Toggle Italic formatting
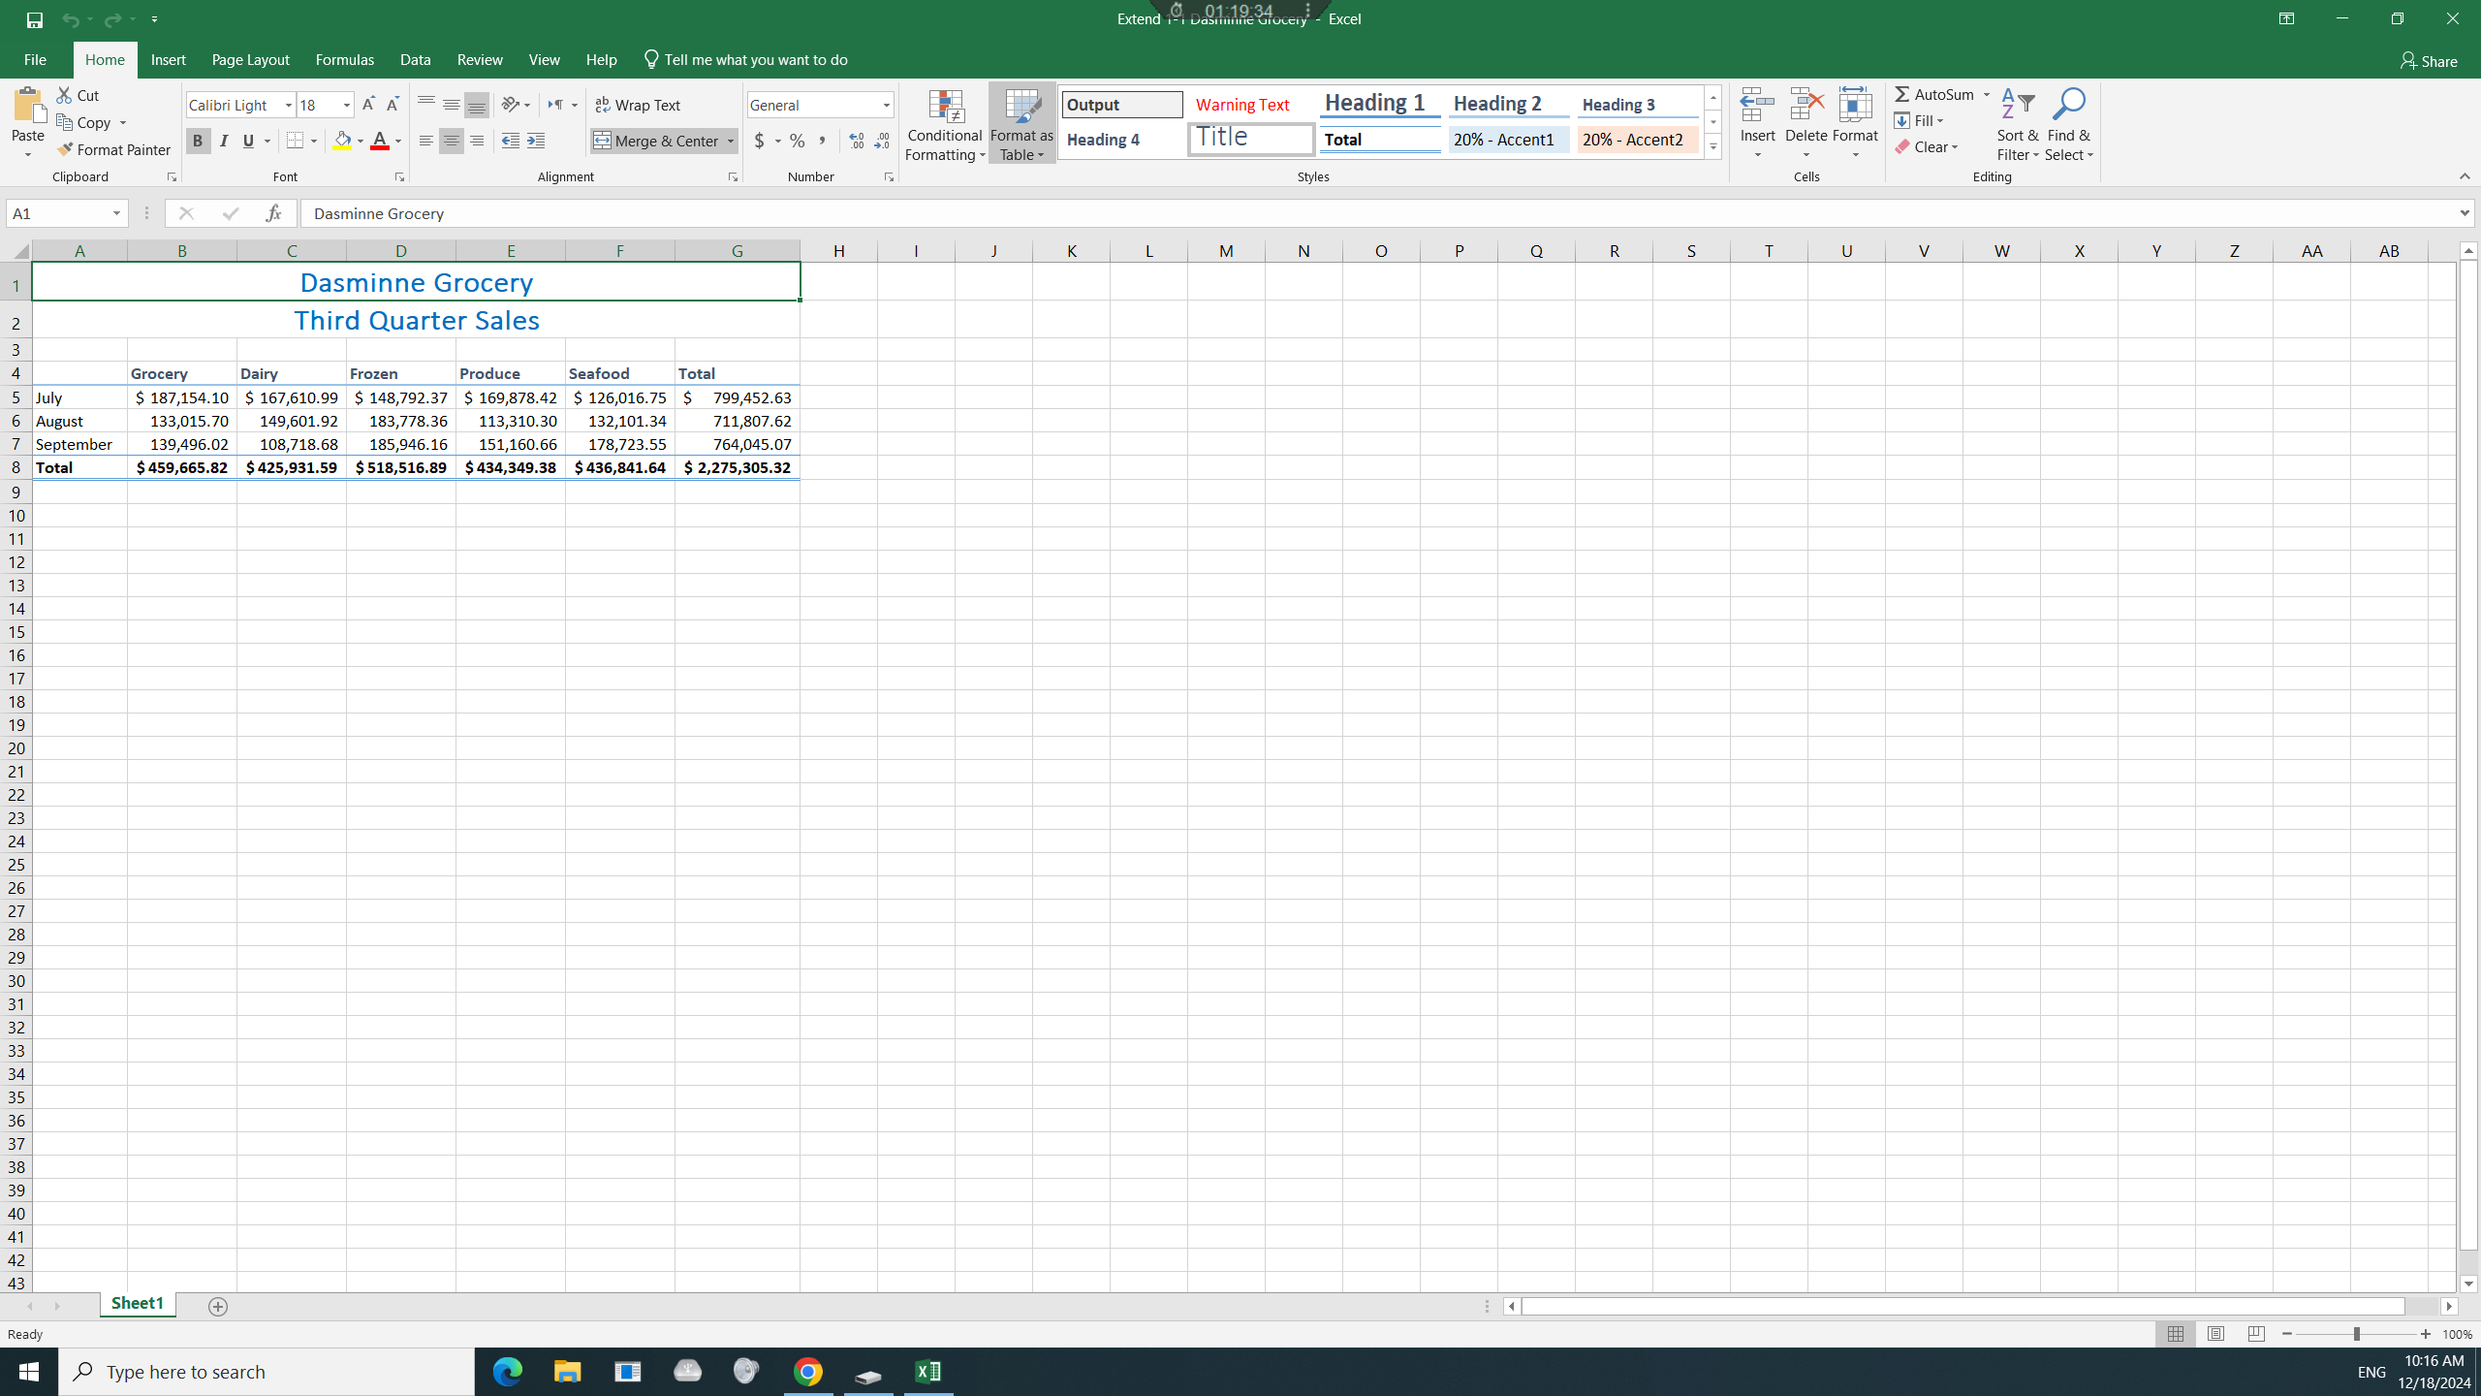 point(224,142)
